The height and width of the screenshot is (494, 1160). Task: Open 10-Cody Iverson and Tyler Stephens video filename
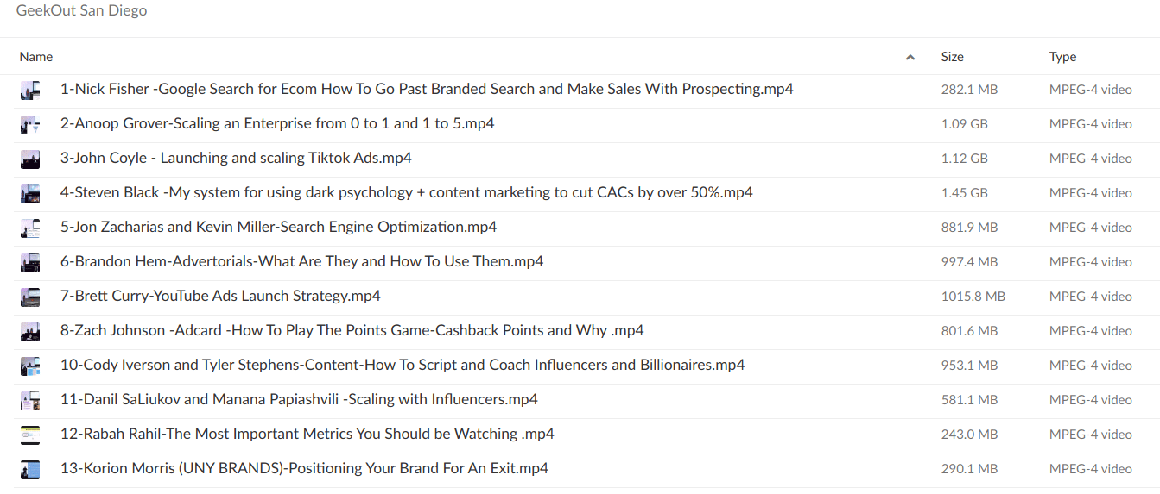coord(403,365)
